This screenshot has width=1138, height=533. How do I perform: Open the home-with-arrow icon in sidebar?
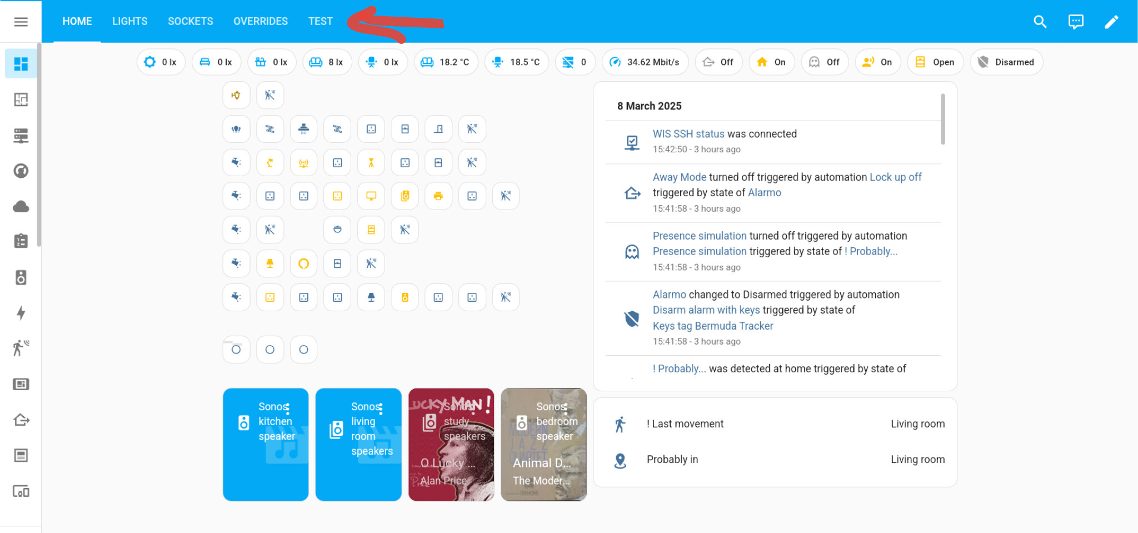(x=21, y=420)
